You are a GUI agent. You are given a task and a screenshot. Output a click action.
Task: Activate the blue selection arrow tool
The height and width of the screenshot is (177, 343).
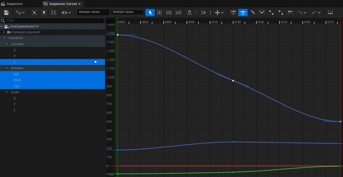click(x=150, y=12)
